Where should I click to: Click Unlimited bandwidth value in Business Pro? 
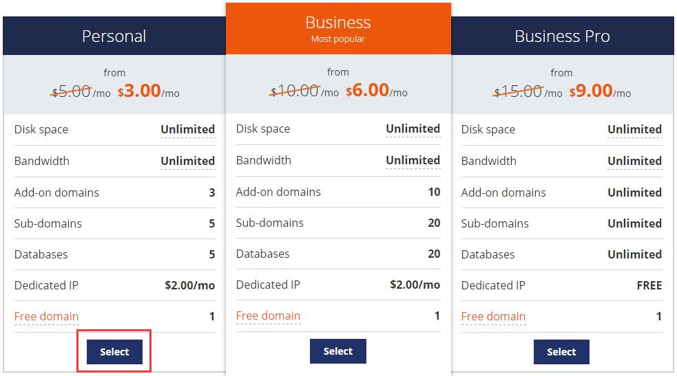(634, 161)
